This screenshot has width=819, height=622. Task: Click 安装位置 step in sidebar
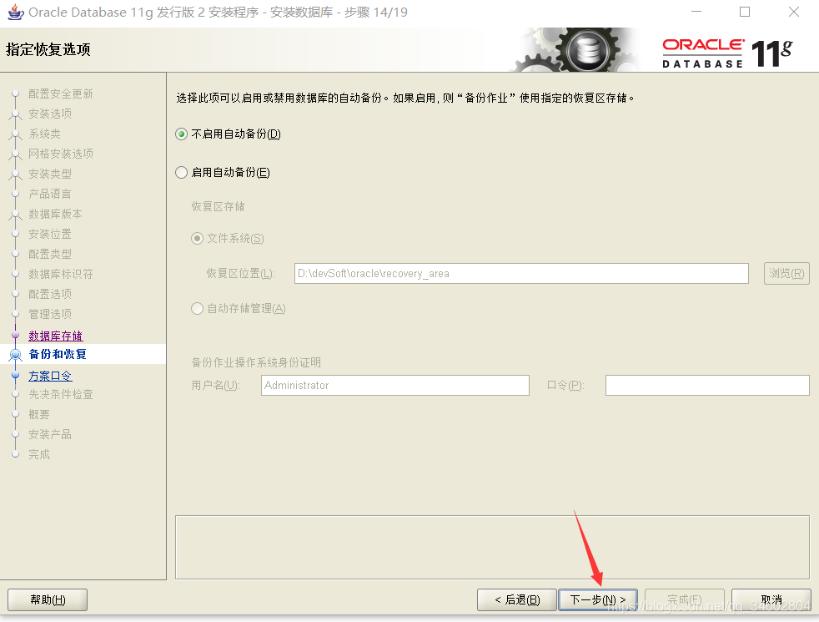50,234
